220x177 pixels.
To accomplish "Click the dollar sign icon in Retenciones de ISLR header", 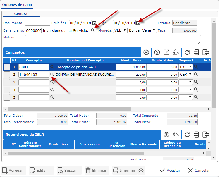I will (166, 135).
